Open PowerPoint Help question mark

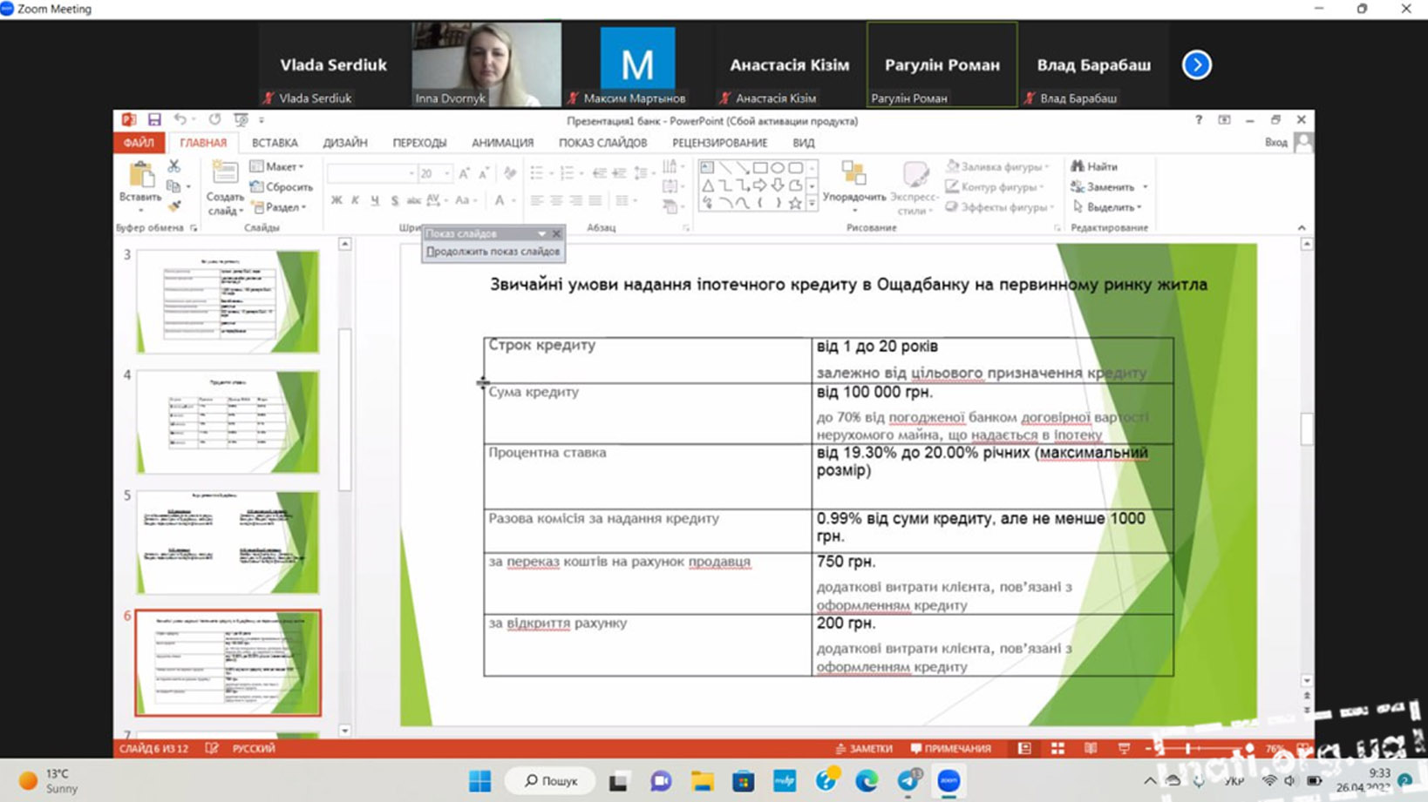pos(1198,120)
